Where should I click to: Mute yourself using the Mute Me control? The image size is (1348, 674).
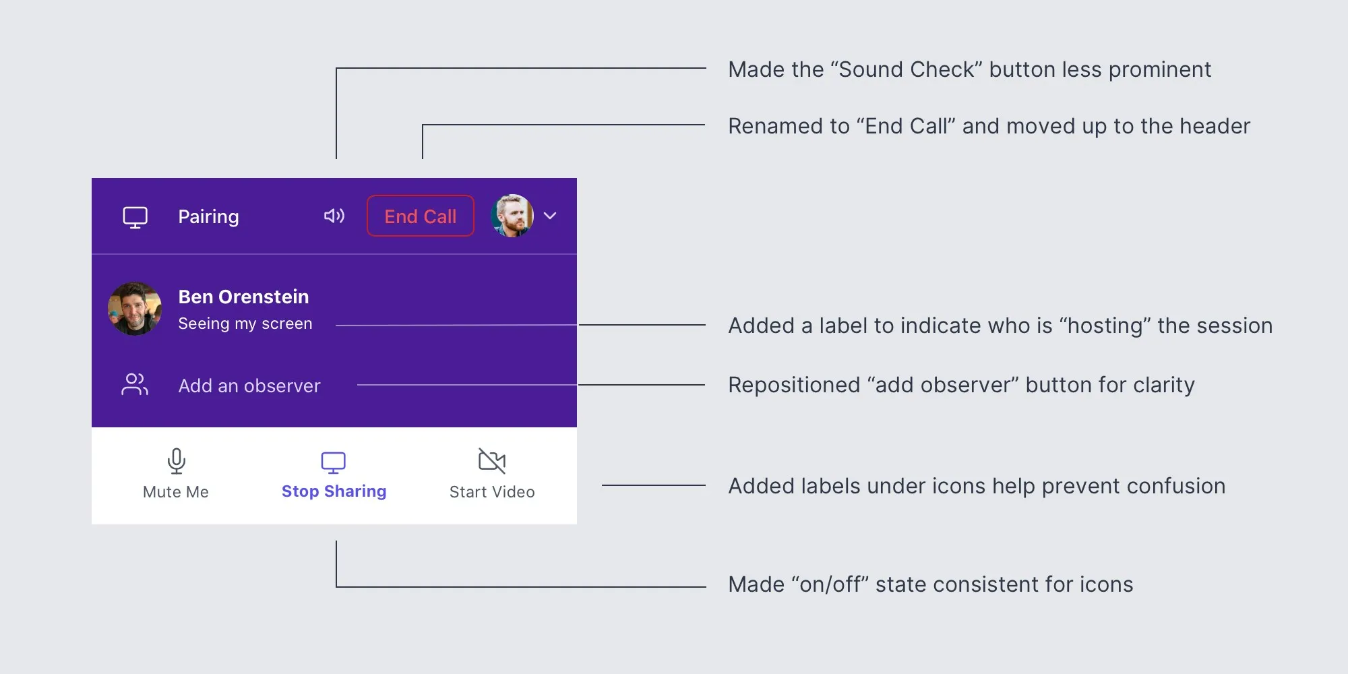(x=175, y=491)
